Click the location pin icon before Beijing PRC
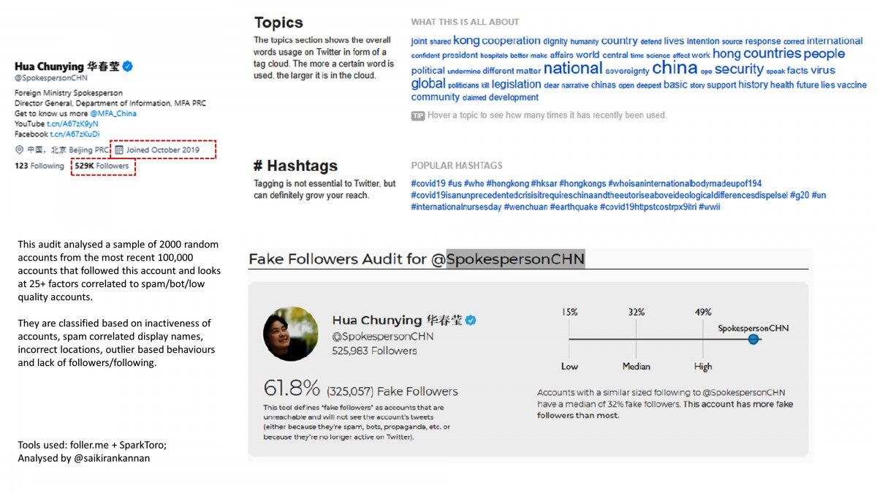The image size is (877, 493). pos(19,150)
